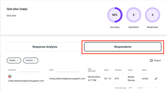The width and height of the screenshot is (167, 92).
Task: Edit cindy.anderson row with pencil icon
Action: pos(156,79)
